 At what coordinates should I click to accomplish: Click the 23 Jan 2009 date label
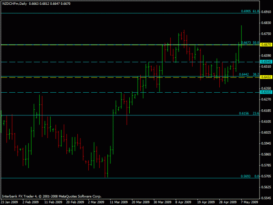pos(9,202)
